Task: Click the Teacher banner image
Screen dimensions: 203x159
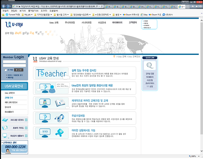Action: click(52, 73)
